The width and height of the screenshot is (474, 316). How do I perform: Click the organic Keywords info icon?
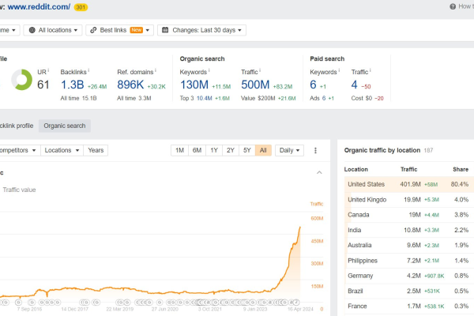point(209,70)
